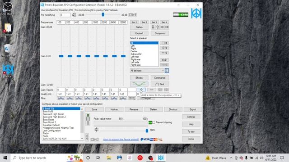
Task: Open filter type for the 1600 Hz band
Action: [x=96, y=98]
